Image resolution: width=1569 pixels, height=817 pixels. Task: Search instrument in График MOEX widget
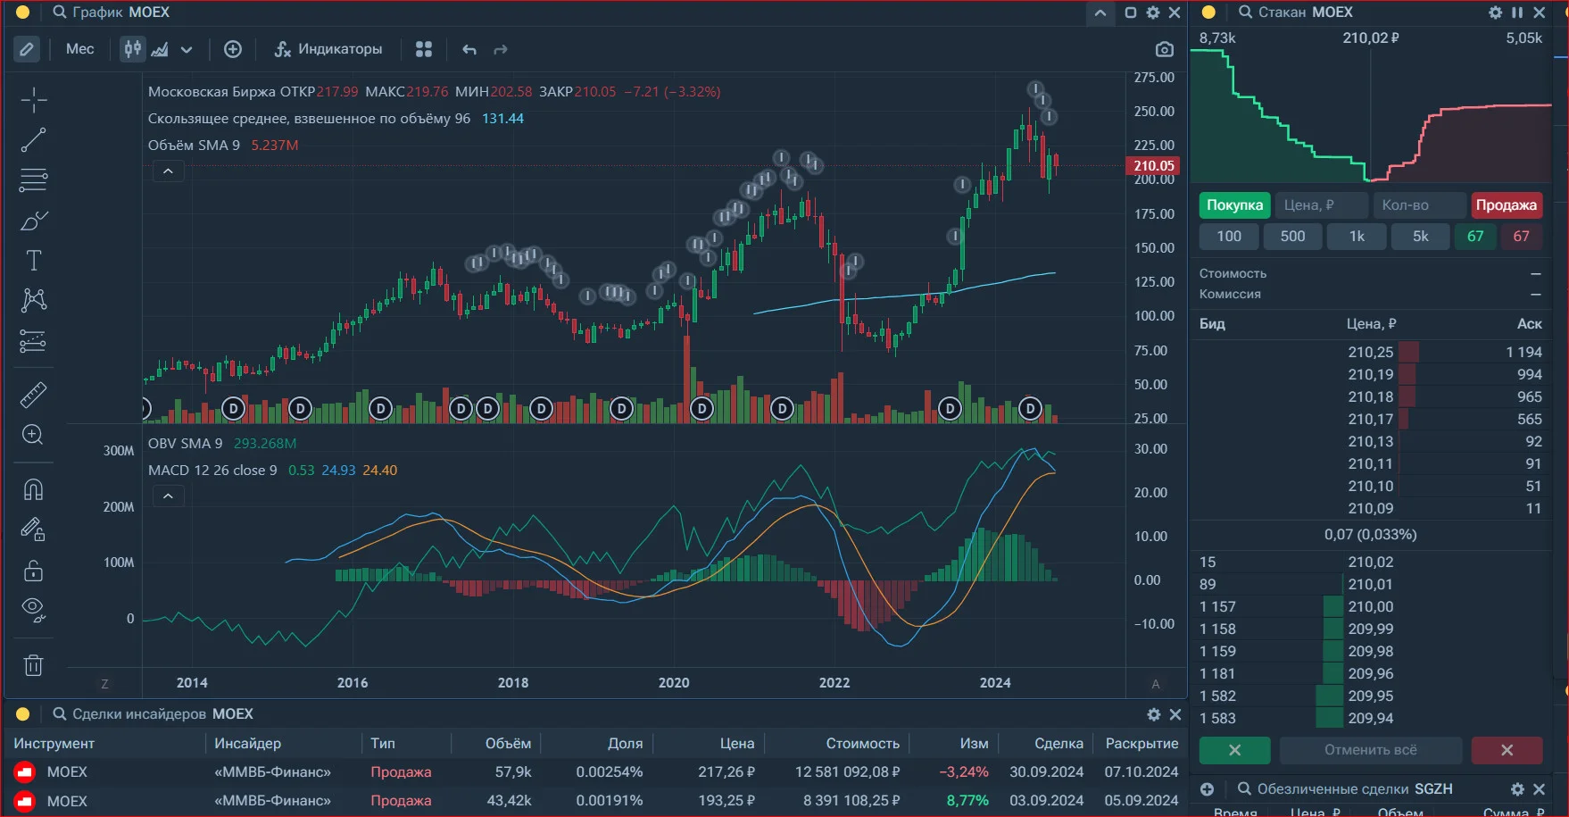pos(60,13)
